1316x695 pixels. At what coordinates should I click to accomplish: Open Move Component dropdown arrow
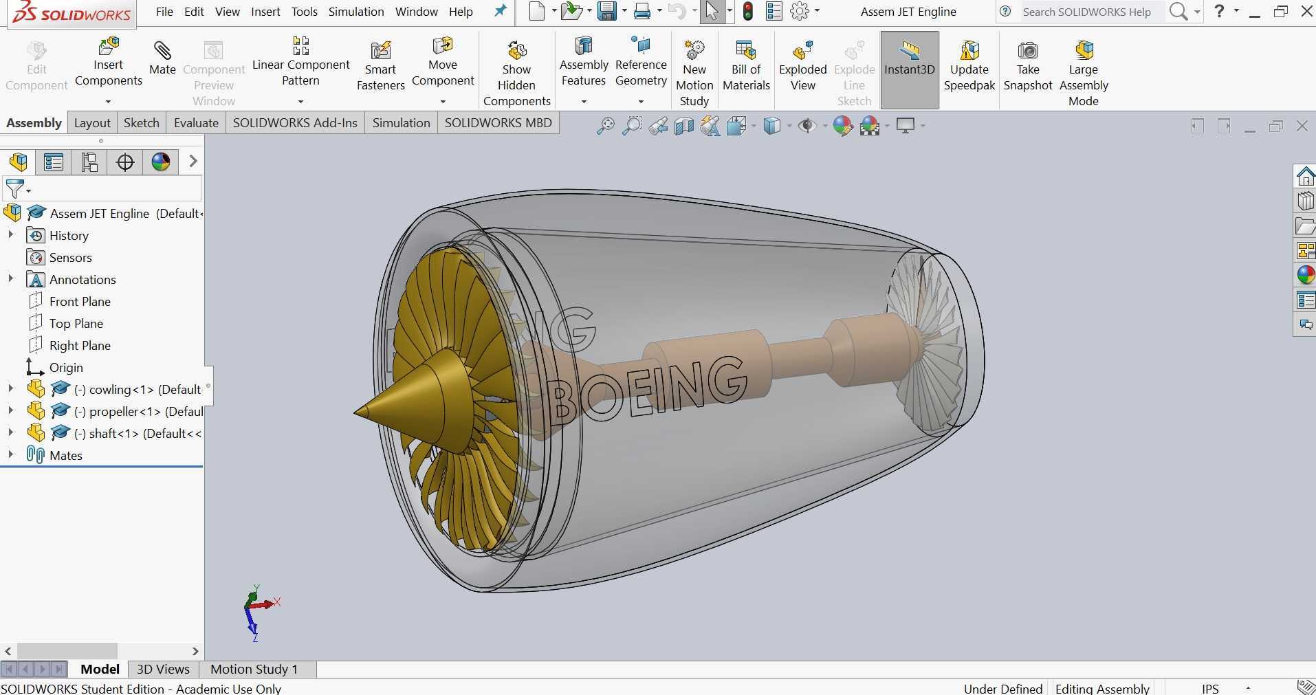[443, 102]
